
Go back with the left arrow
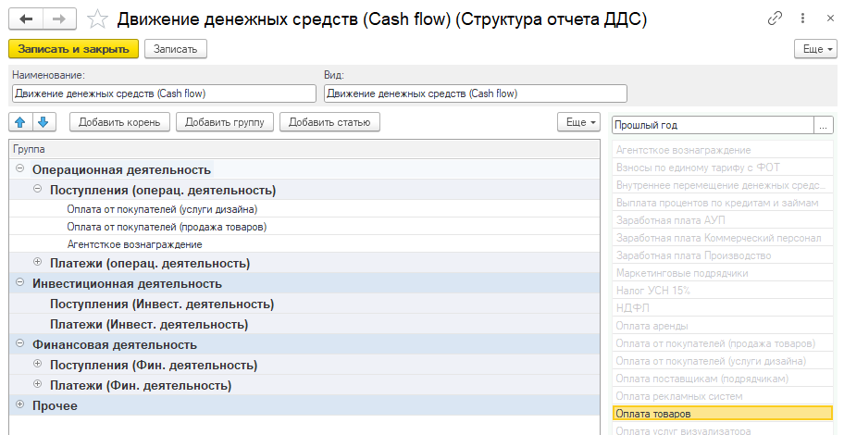click(x=25, y=19)
